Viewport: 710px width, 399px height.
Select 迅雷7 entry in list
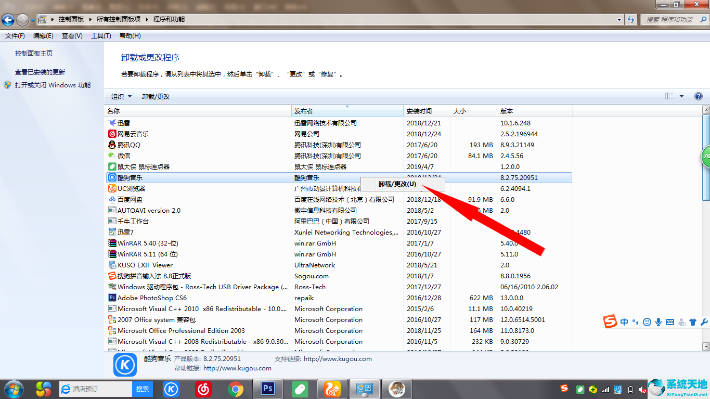tap(339, 232)
